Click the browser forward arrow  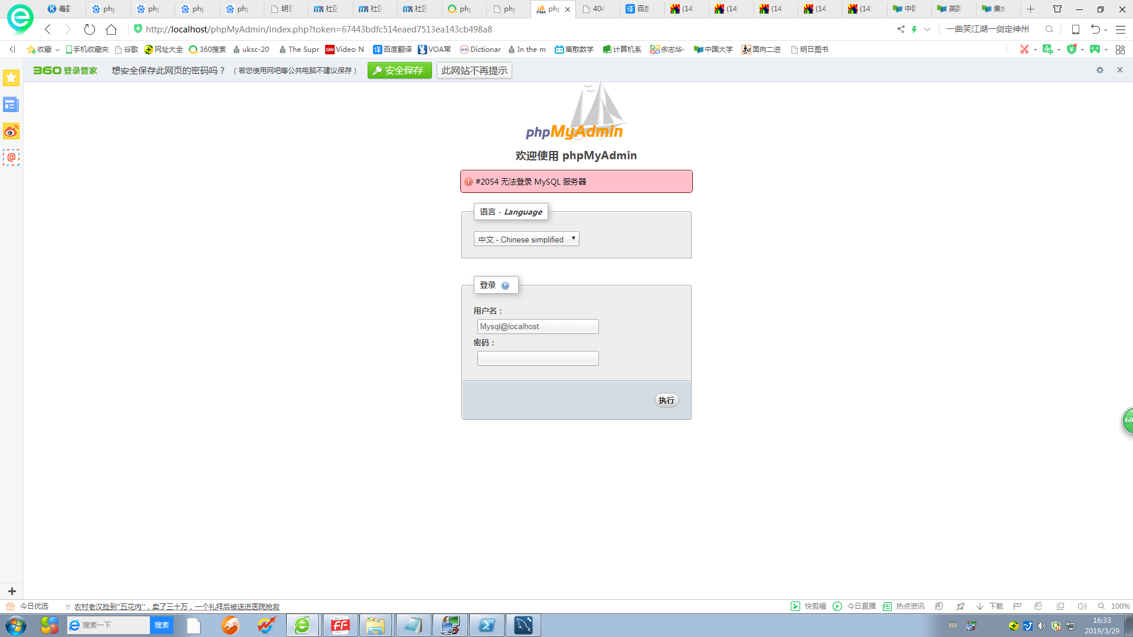pyautogui.click(x=68, y=29)
